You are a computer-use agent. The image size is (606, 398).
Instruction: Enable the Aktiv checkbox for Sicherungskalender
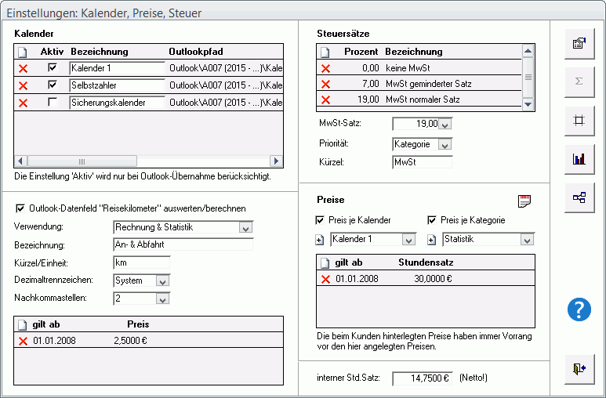53,103
